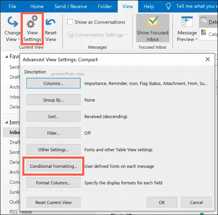Select the Outbox folder in sidebar
The width and height of the screenshot is (218, 215).
(15, 202)
